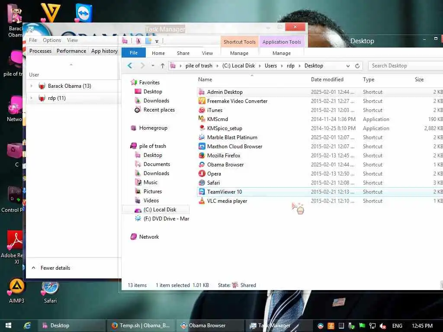Open Task Manager Options menu
Screen dimensions: 443x332
[52, 40]
